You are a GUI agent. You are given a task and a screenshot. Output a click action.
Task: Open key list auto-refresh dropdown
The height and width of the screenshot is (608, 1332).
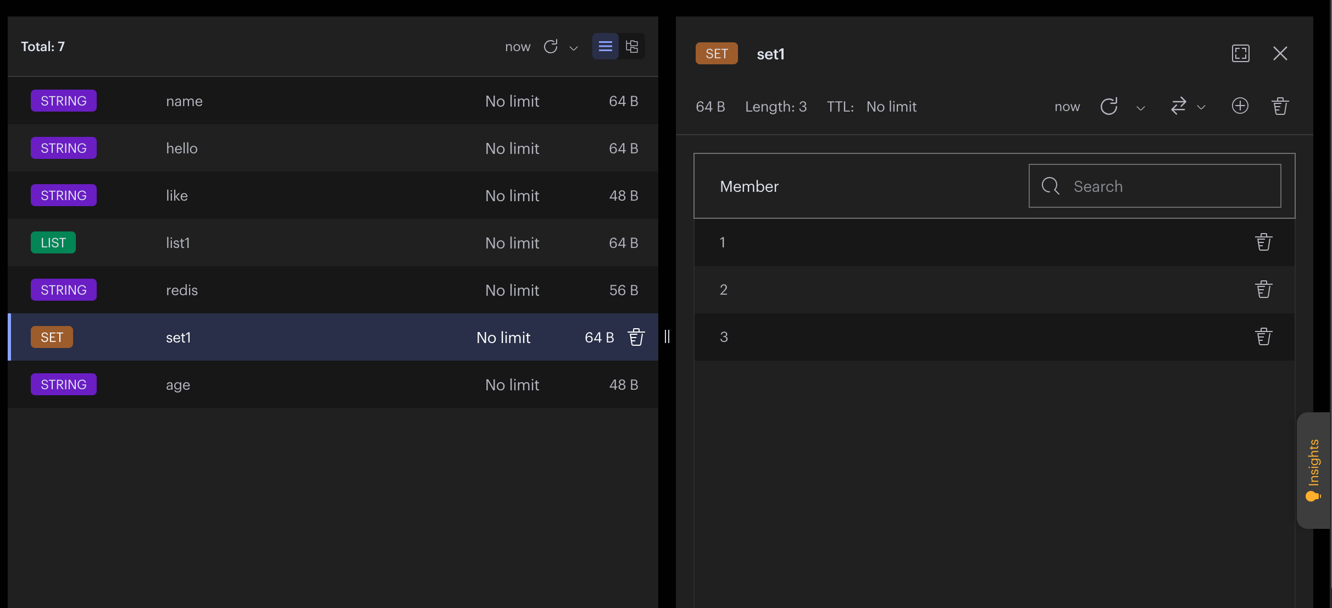point(574,48)
